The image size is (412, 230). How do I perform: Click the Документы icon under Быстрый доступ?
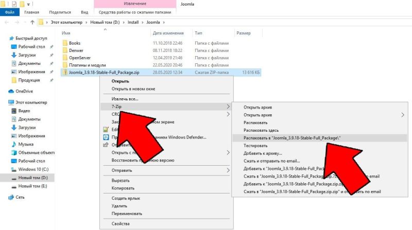[14, 63]
